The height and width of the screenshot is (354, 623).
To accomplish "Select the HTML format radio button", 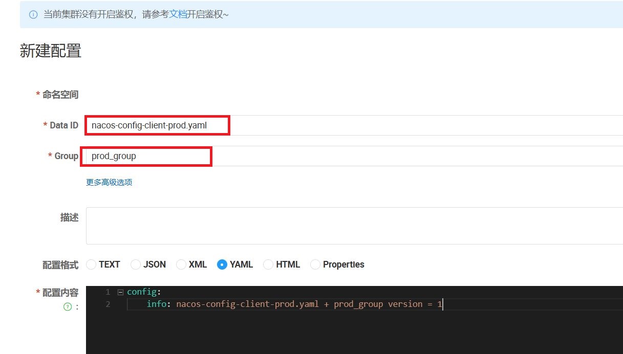I will (268, 264).
